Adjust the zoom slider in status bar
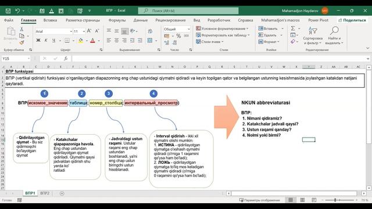Screen dimensions: 372x209 pyautogui.click(x=335, y=200)
